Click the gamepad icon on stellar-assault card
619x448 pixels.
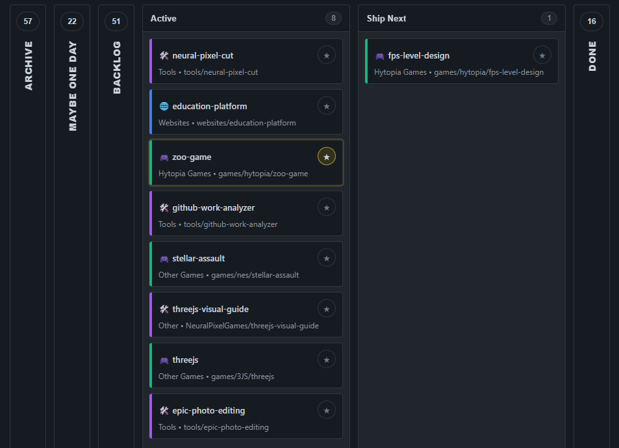[x=163, y=258]
